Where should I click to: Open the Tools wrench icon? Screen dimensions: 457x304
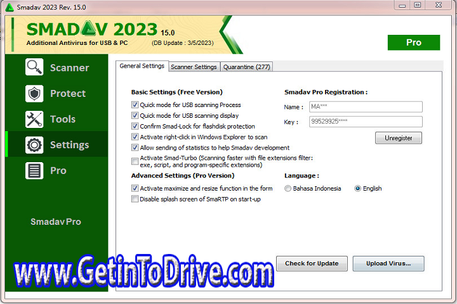(34, 119)
